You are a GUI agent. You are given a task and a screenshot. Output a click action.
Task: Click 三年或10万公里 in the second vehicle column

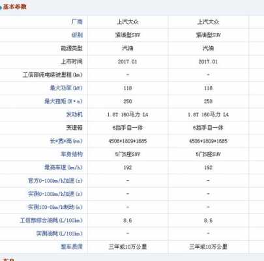208,247
